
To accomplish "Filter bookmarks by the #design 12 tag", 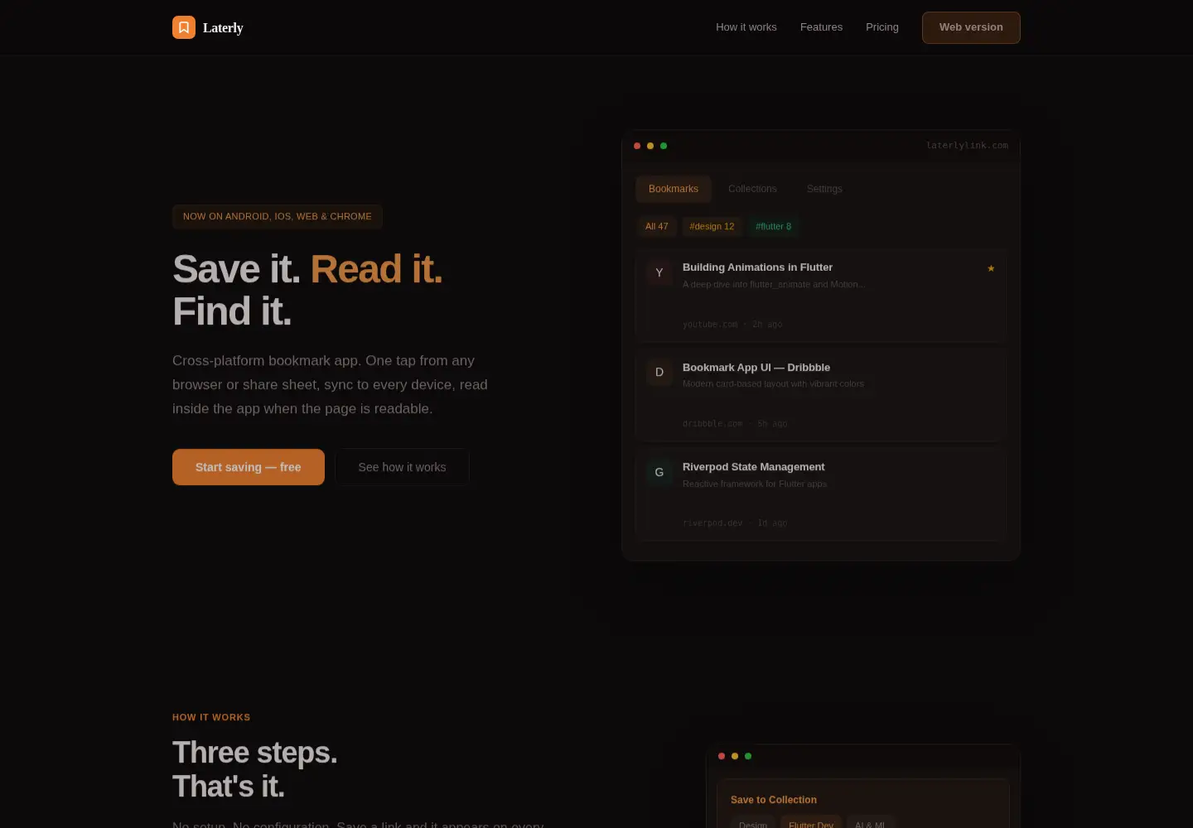I will (x=712, y=226).
